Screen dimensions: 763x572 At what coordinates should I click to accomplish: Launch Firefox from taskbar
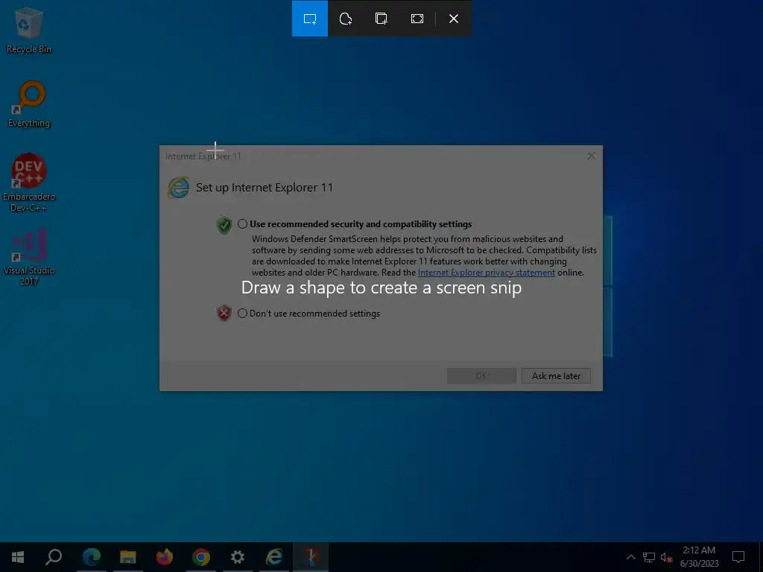pyautogui.click(x=165, y=557)
